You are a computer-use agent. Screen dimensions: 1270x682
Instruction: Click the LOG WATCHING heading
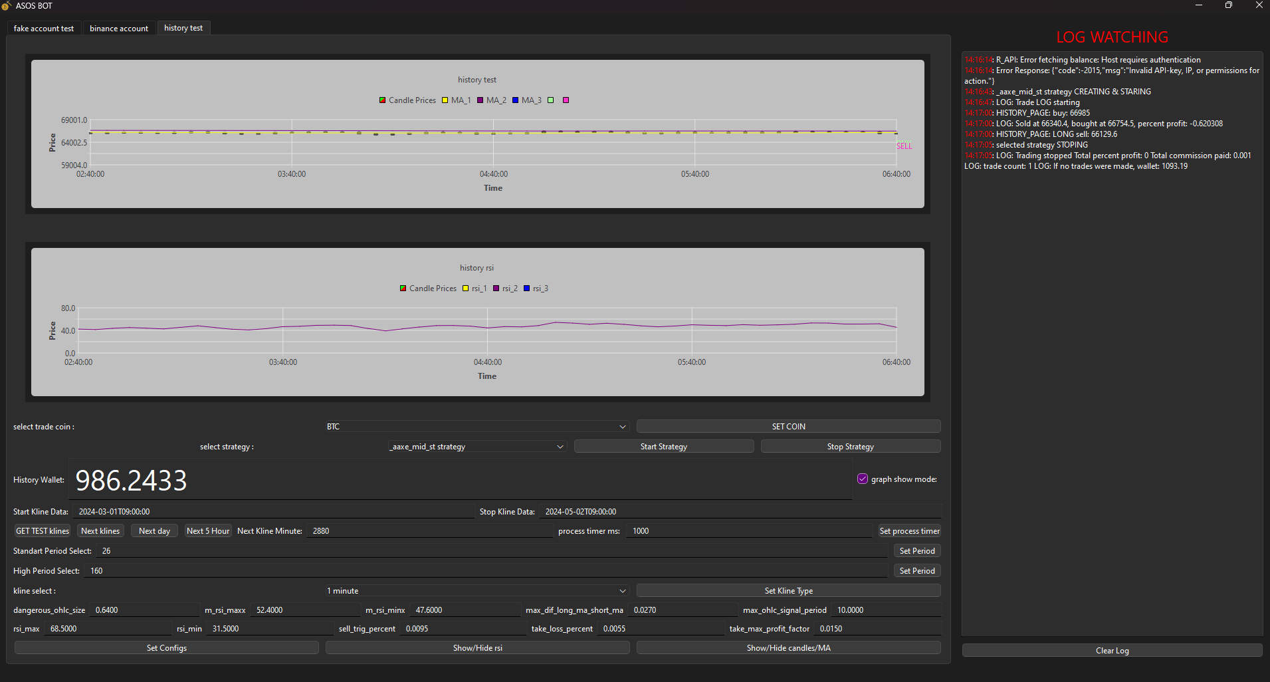[x=1112, y=37]
